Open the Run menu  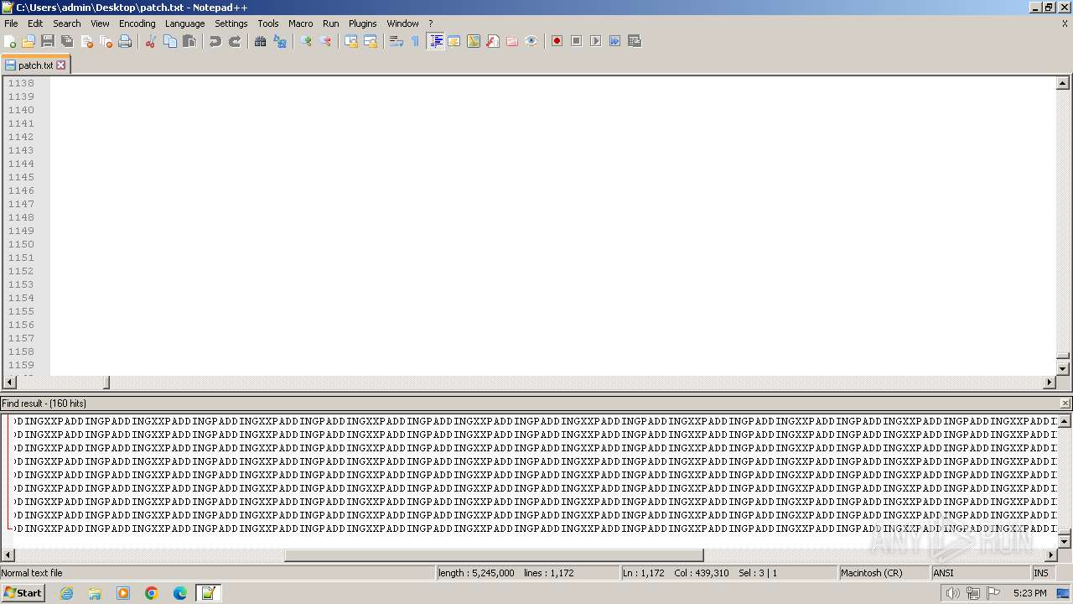coord(331,23)
